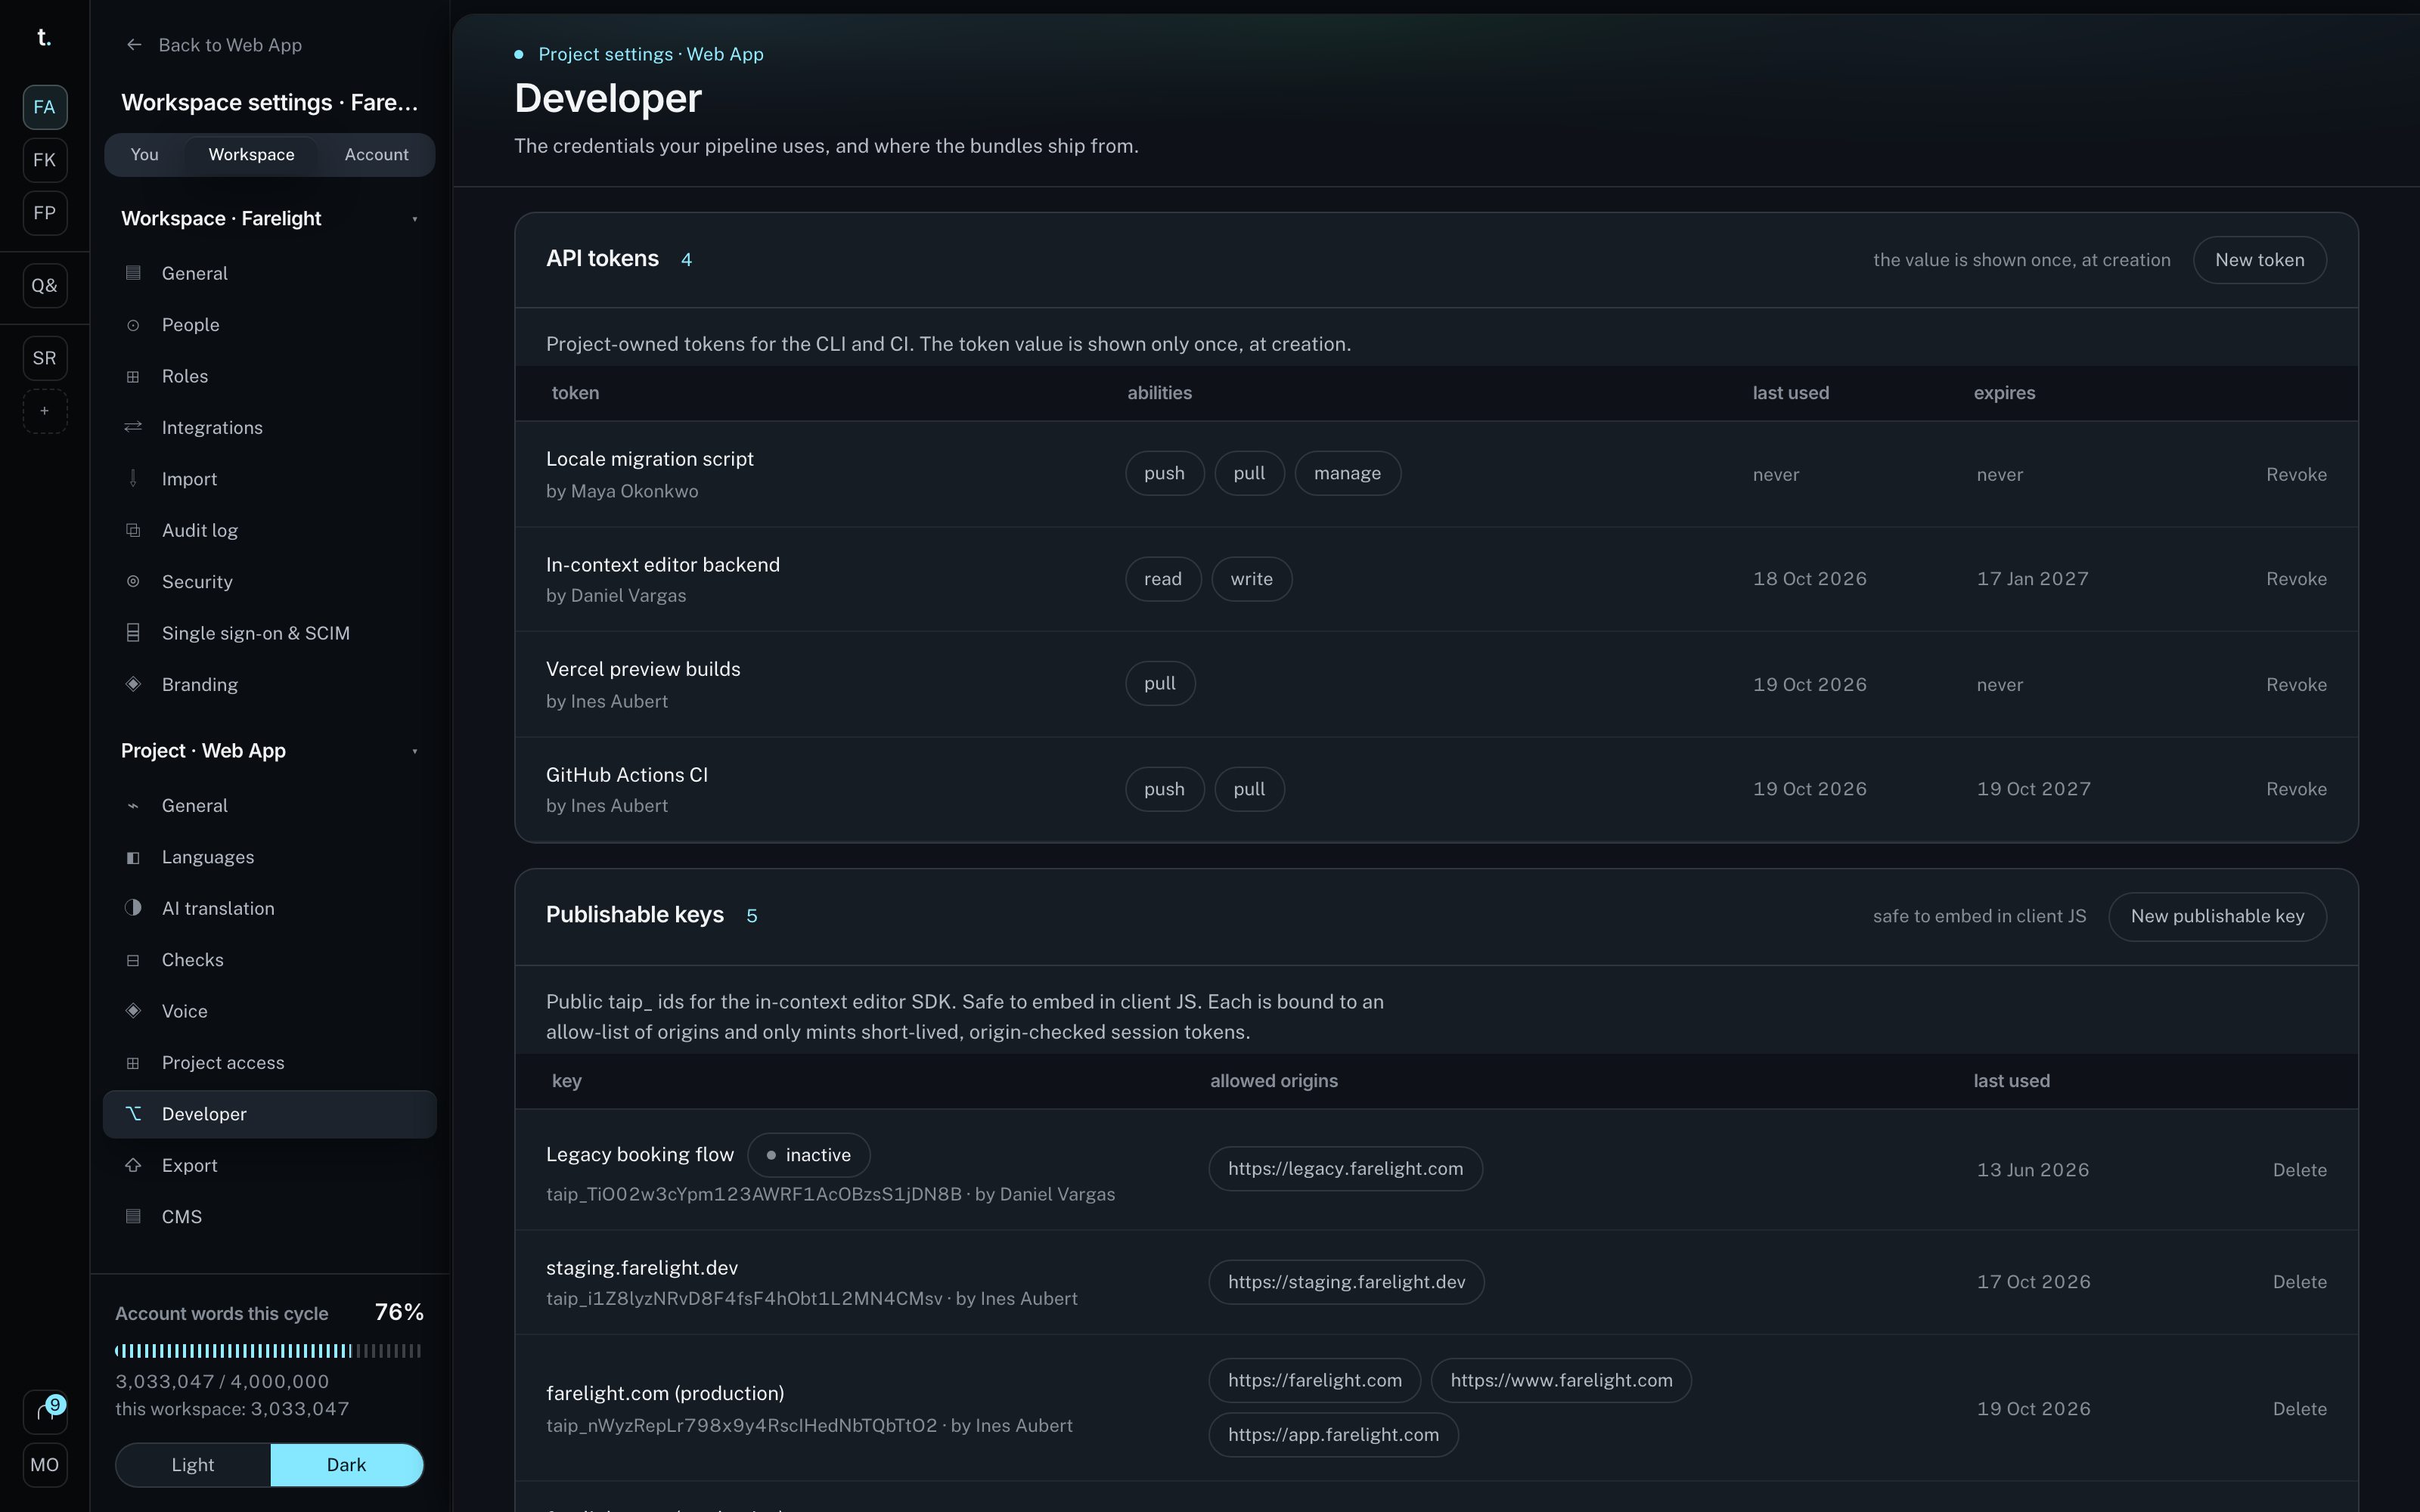Click the Integrations arrows icon

[133, 427]
